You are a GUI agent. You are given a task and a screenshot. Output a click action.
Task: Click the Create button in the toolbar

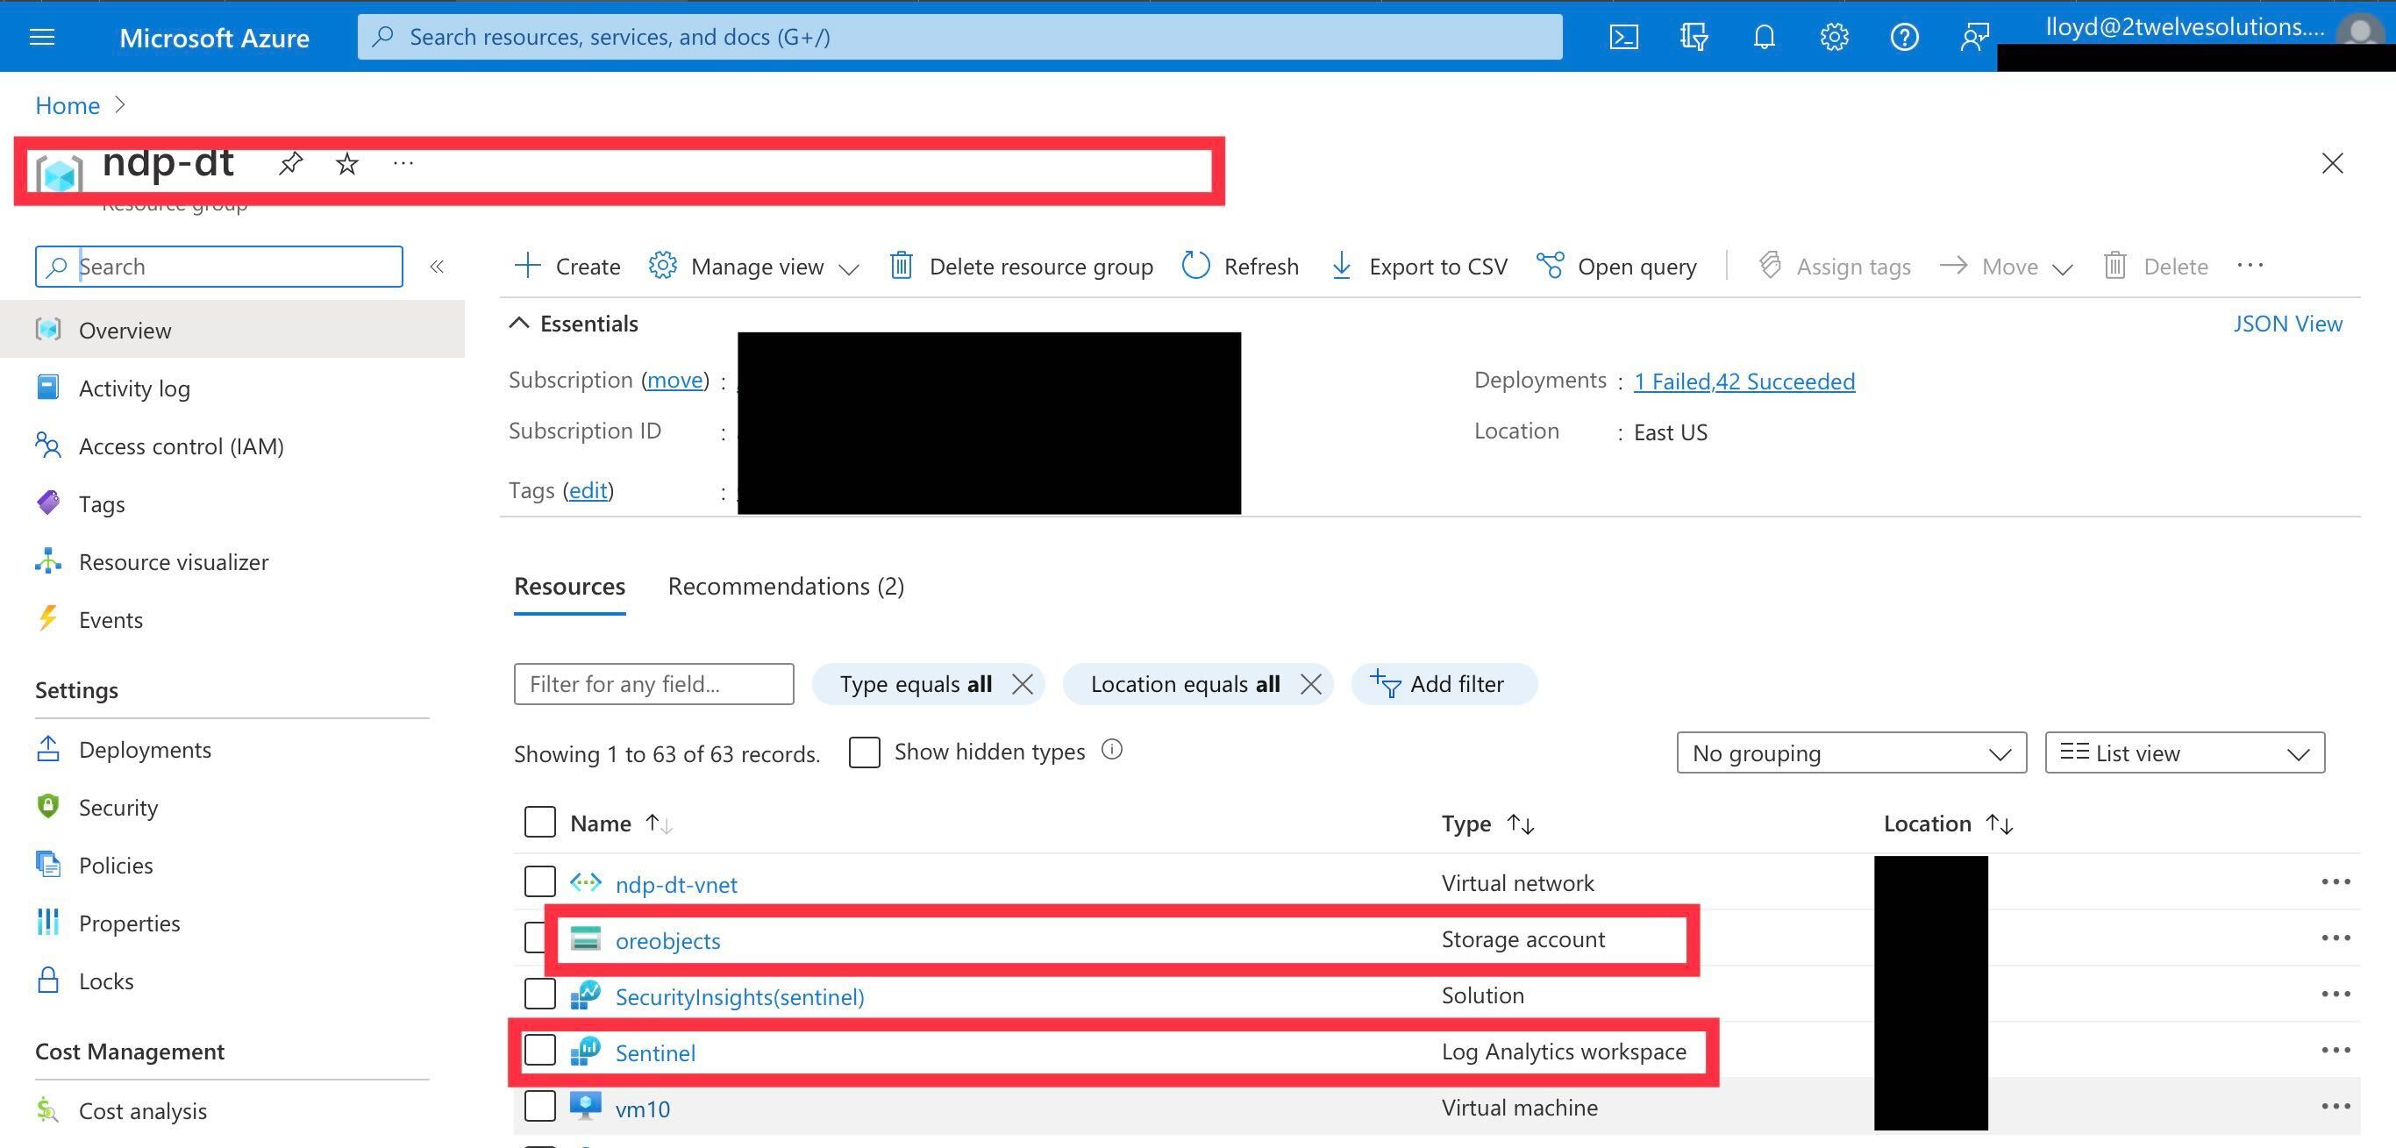pyautogui.click(x=567, y=266)
